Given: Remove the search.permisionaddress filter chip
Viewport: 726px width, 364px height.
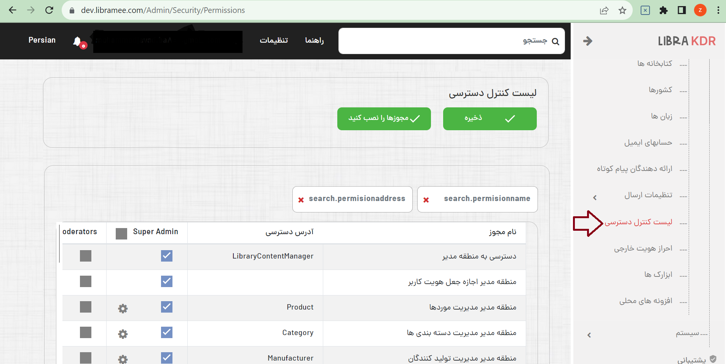Looking at the screenshot, I should [301, 199].
